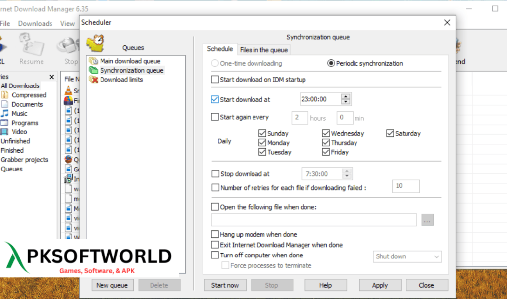Click the Close button in Scheduler
507x299 pixels.
[x=427, y=285]
